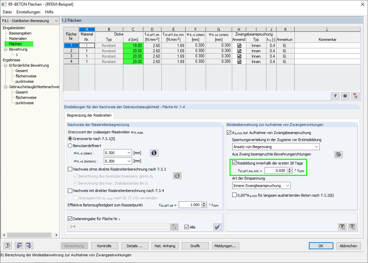Toggle the Alle checkbox
368x263 pixels.
(187, 227)
